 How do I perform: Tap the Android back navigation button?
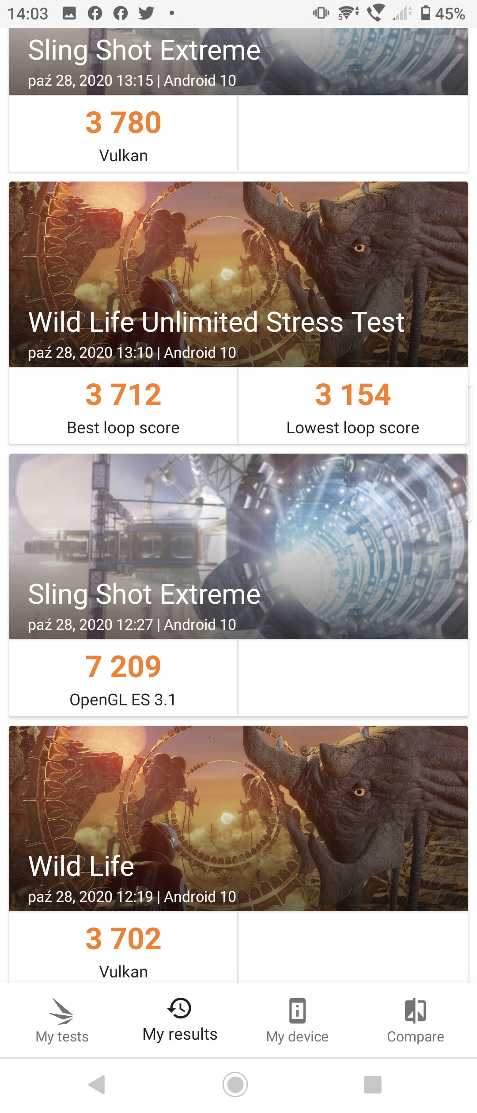[x=97, y=1084]
